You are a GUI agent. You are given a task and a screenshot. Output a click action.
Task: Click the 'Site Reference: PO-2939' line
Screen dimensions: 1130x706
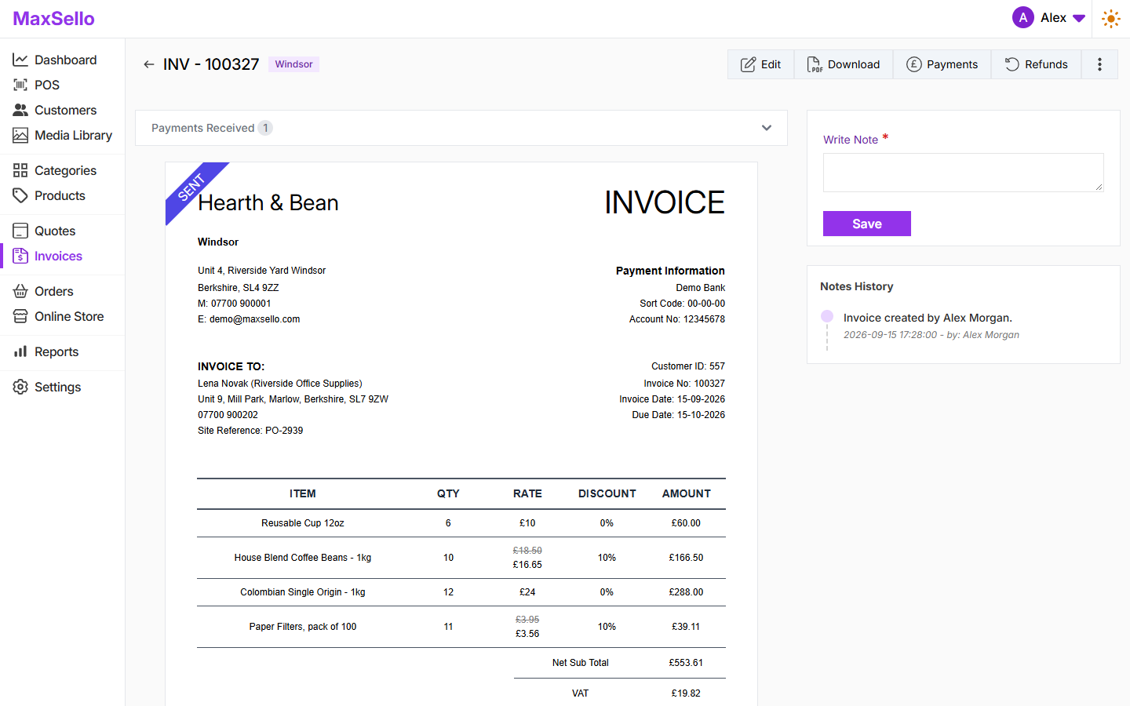[250, 431]
